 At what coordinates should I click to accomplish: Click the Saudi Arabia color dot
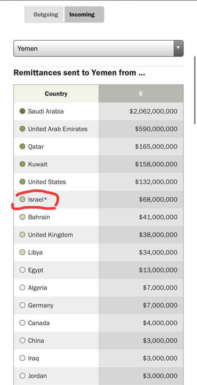click(22, 111)
